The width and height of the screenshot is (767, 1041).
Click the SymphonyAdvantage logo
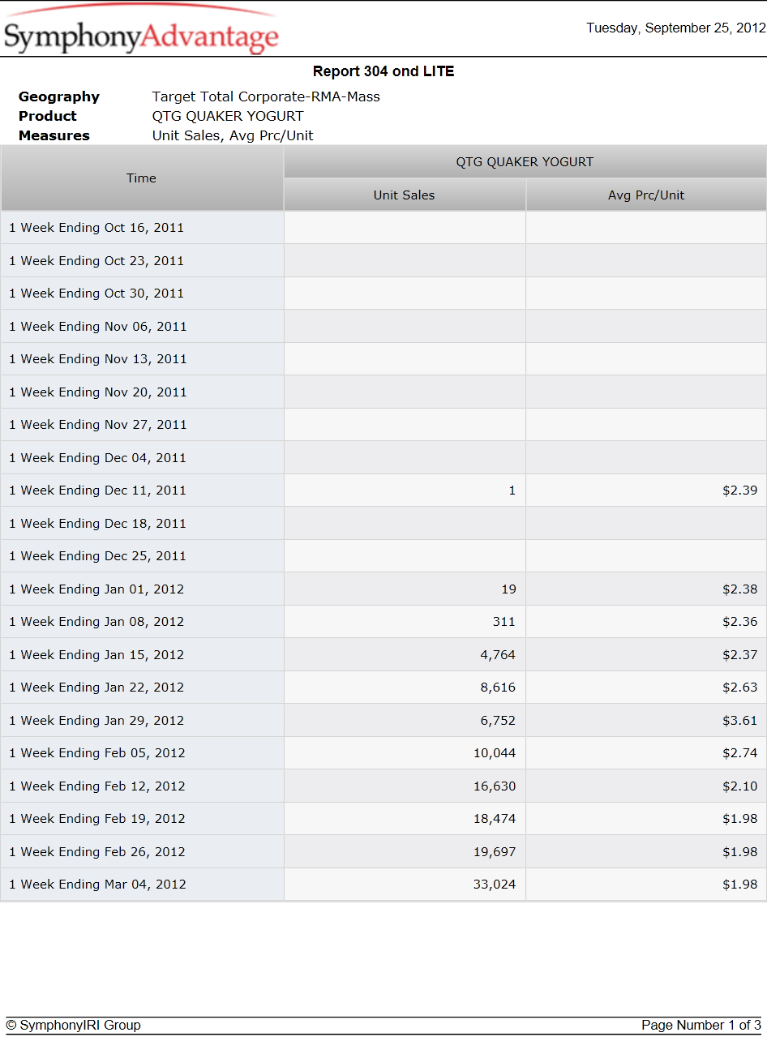click(141, 29)
